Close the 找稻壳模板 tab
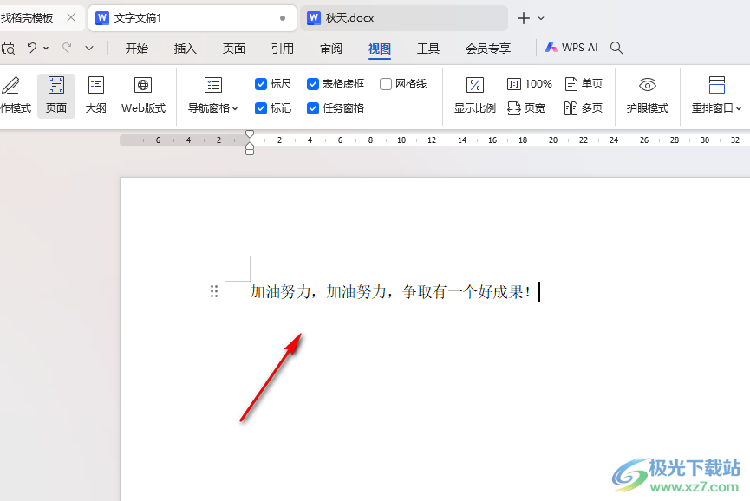Image resolution: width=750 pixels, height=501 pixels. pos(71,17)
